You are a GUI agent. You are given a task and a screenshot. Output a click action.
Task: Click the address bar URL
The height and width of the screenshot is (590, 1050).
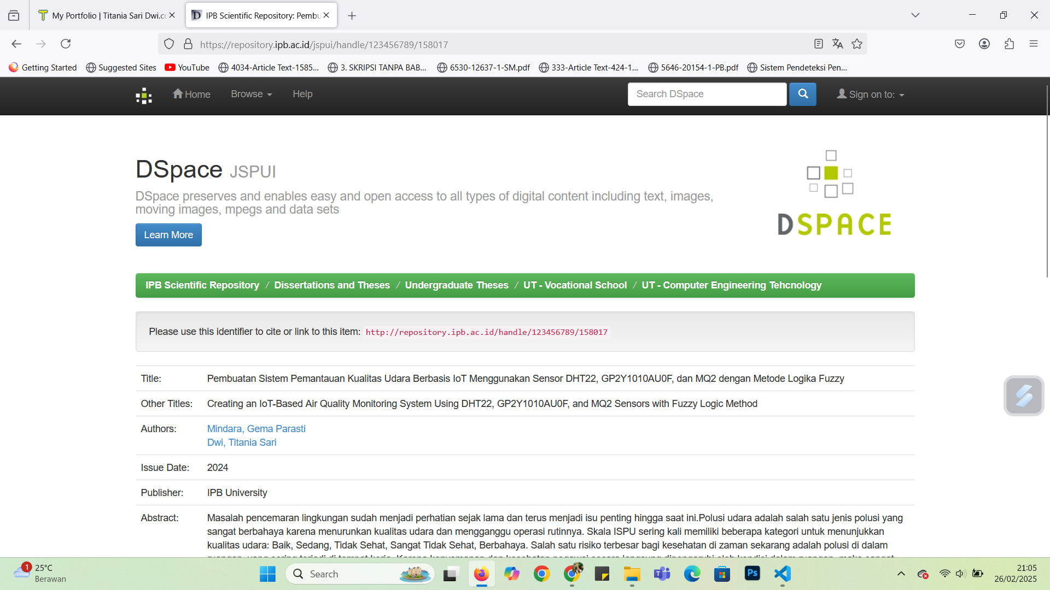[324, 45]
